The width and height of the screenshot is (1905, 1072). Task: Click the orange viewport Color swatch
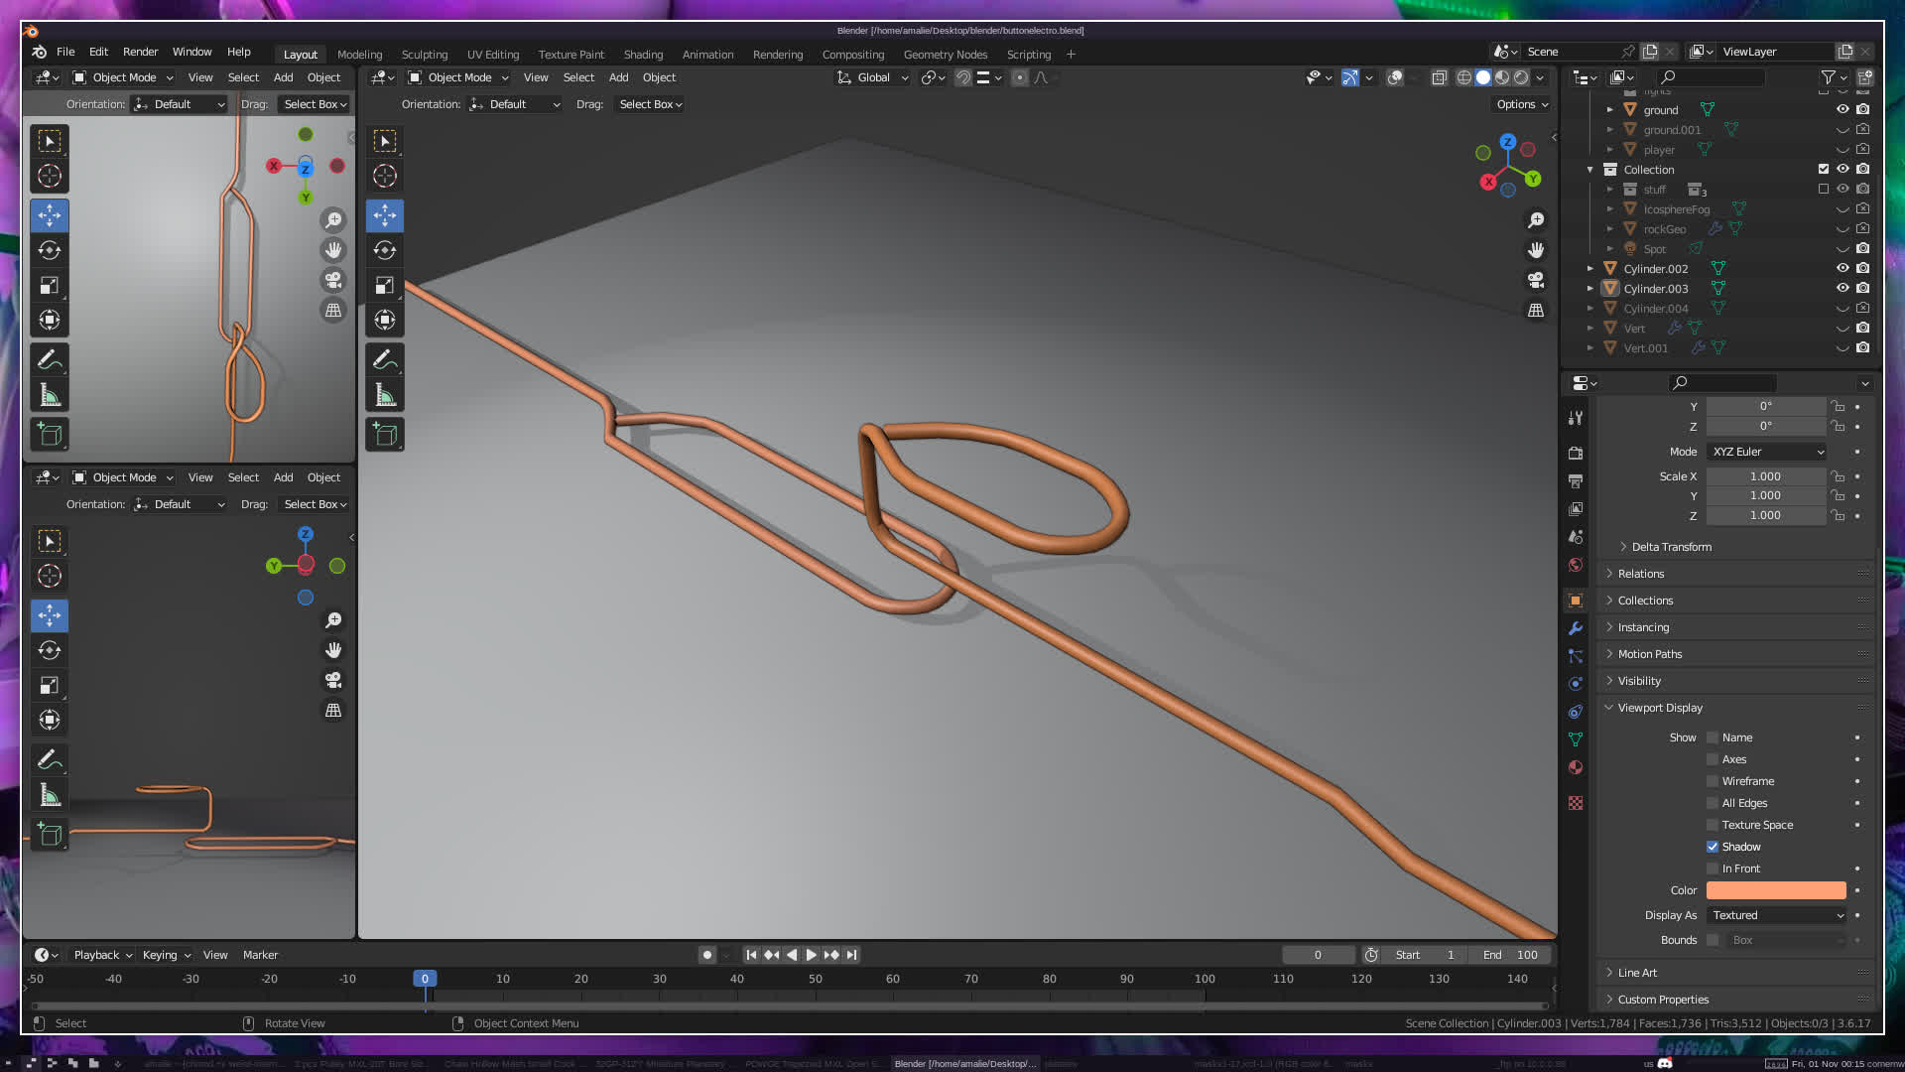point(1776,890)
